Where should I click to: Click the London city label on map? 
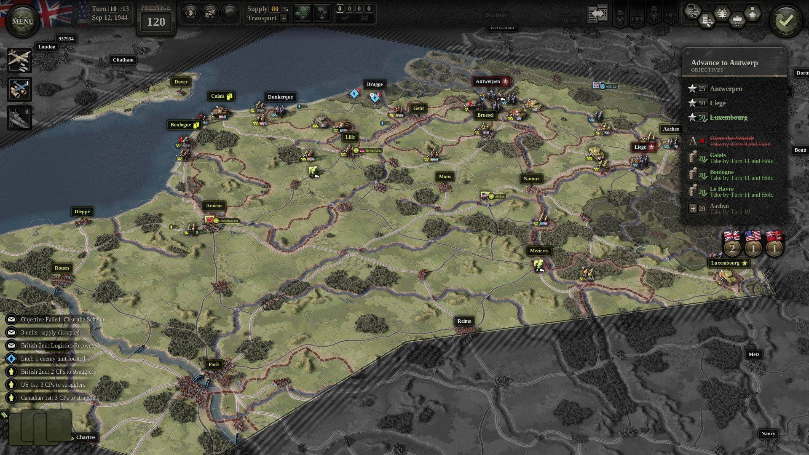pos(47,47)
